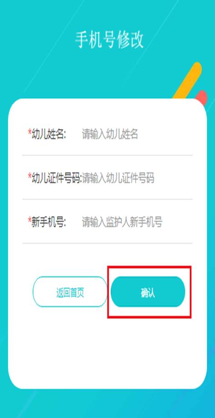This screenshot has height=418, width=215.
Task: Focus the 请输入幼儿证件号码 input field
Action: pos(137,178)
